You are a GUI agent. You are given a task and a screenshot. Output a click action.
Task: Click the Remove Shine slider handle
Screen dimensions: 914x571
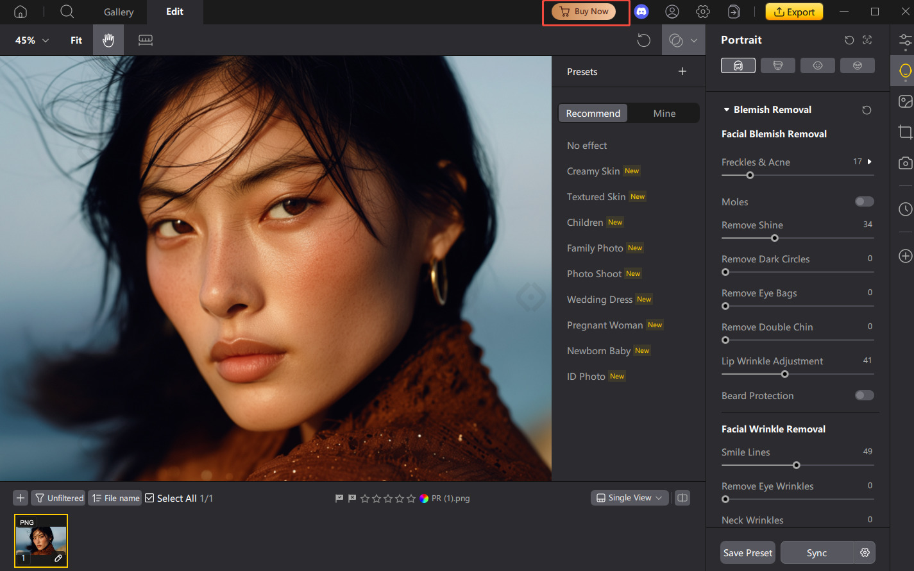(774, 238)
